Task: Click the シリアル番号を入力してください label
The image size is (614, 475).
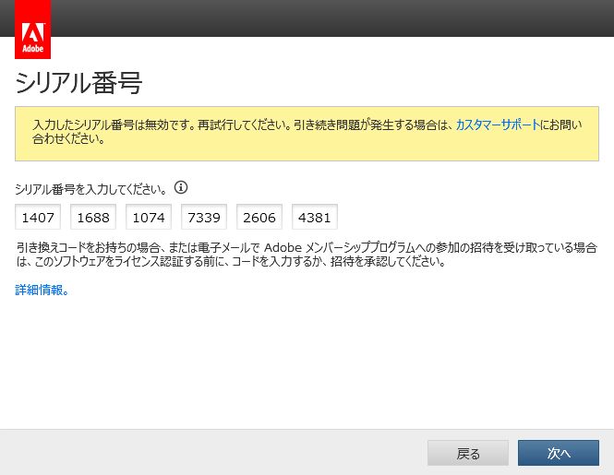Action: point(90,189)
